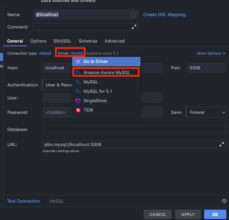Click the APPLY button
This screenshot has width=229, height=220.
point(188,214)
